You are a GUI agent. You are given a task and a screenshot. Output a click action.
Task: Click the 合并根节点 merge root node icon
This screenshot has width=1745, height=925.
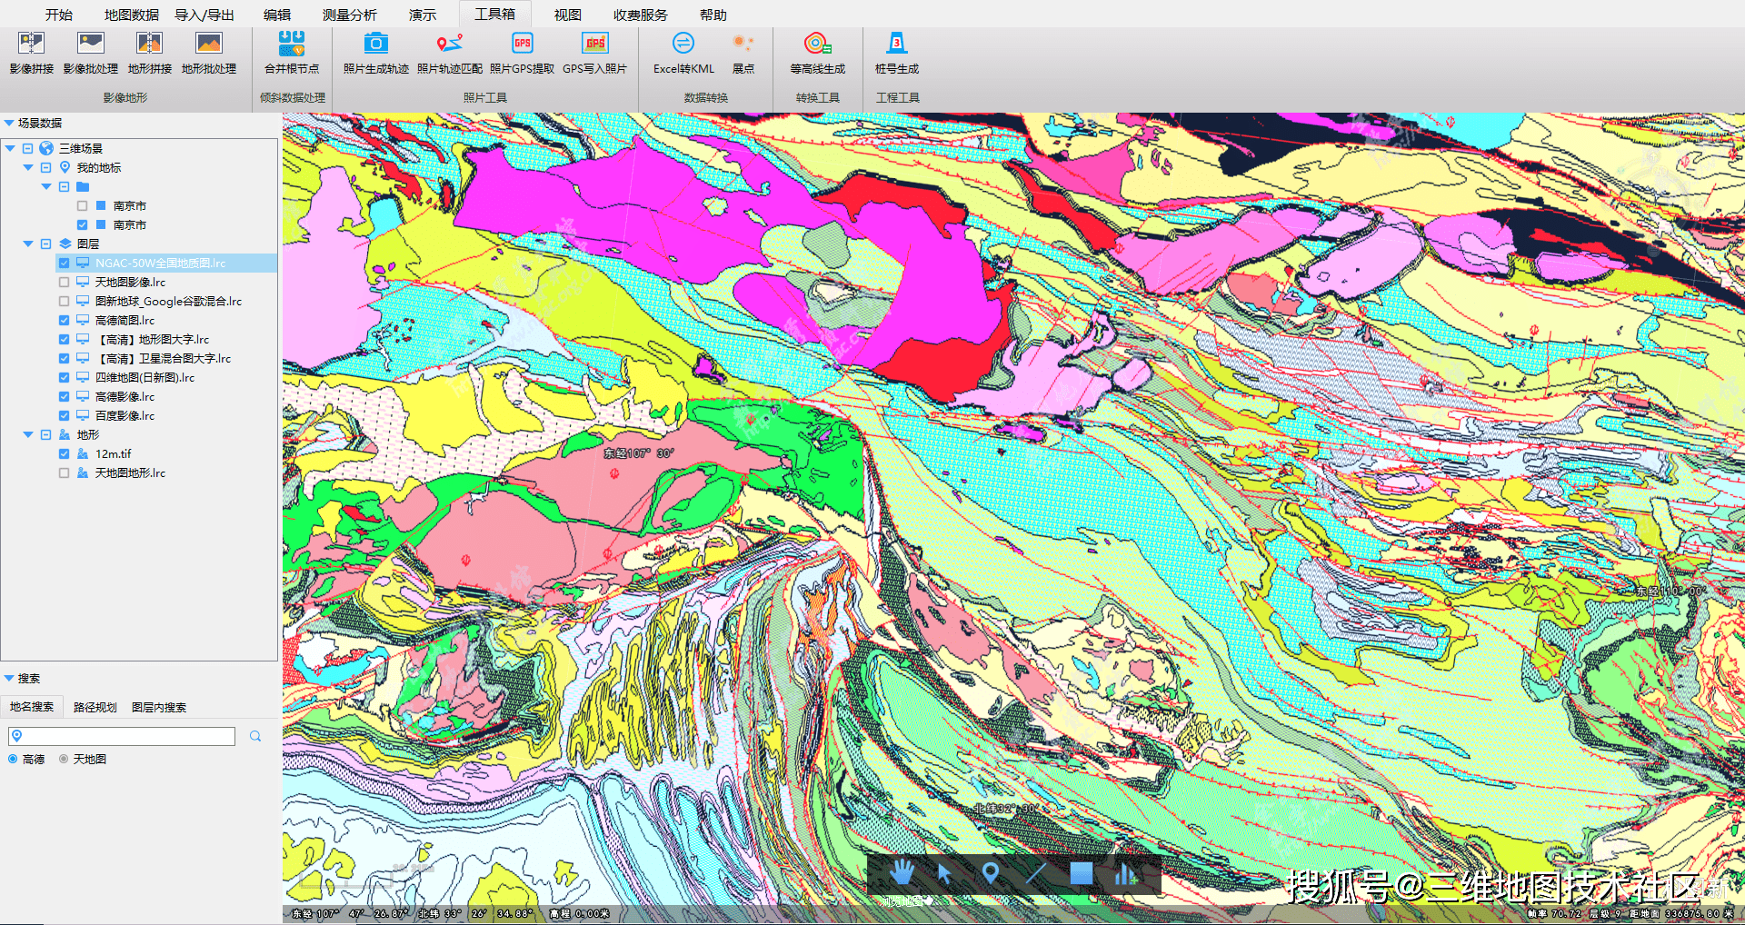coord(292,43)
